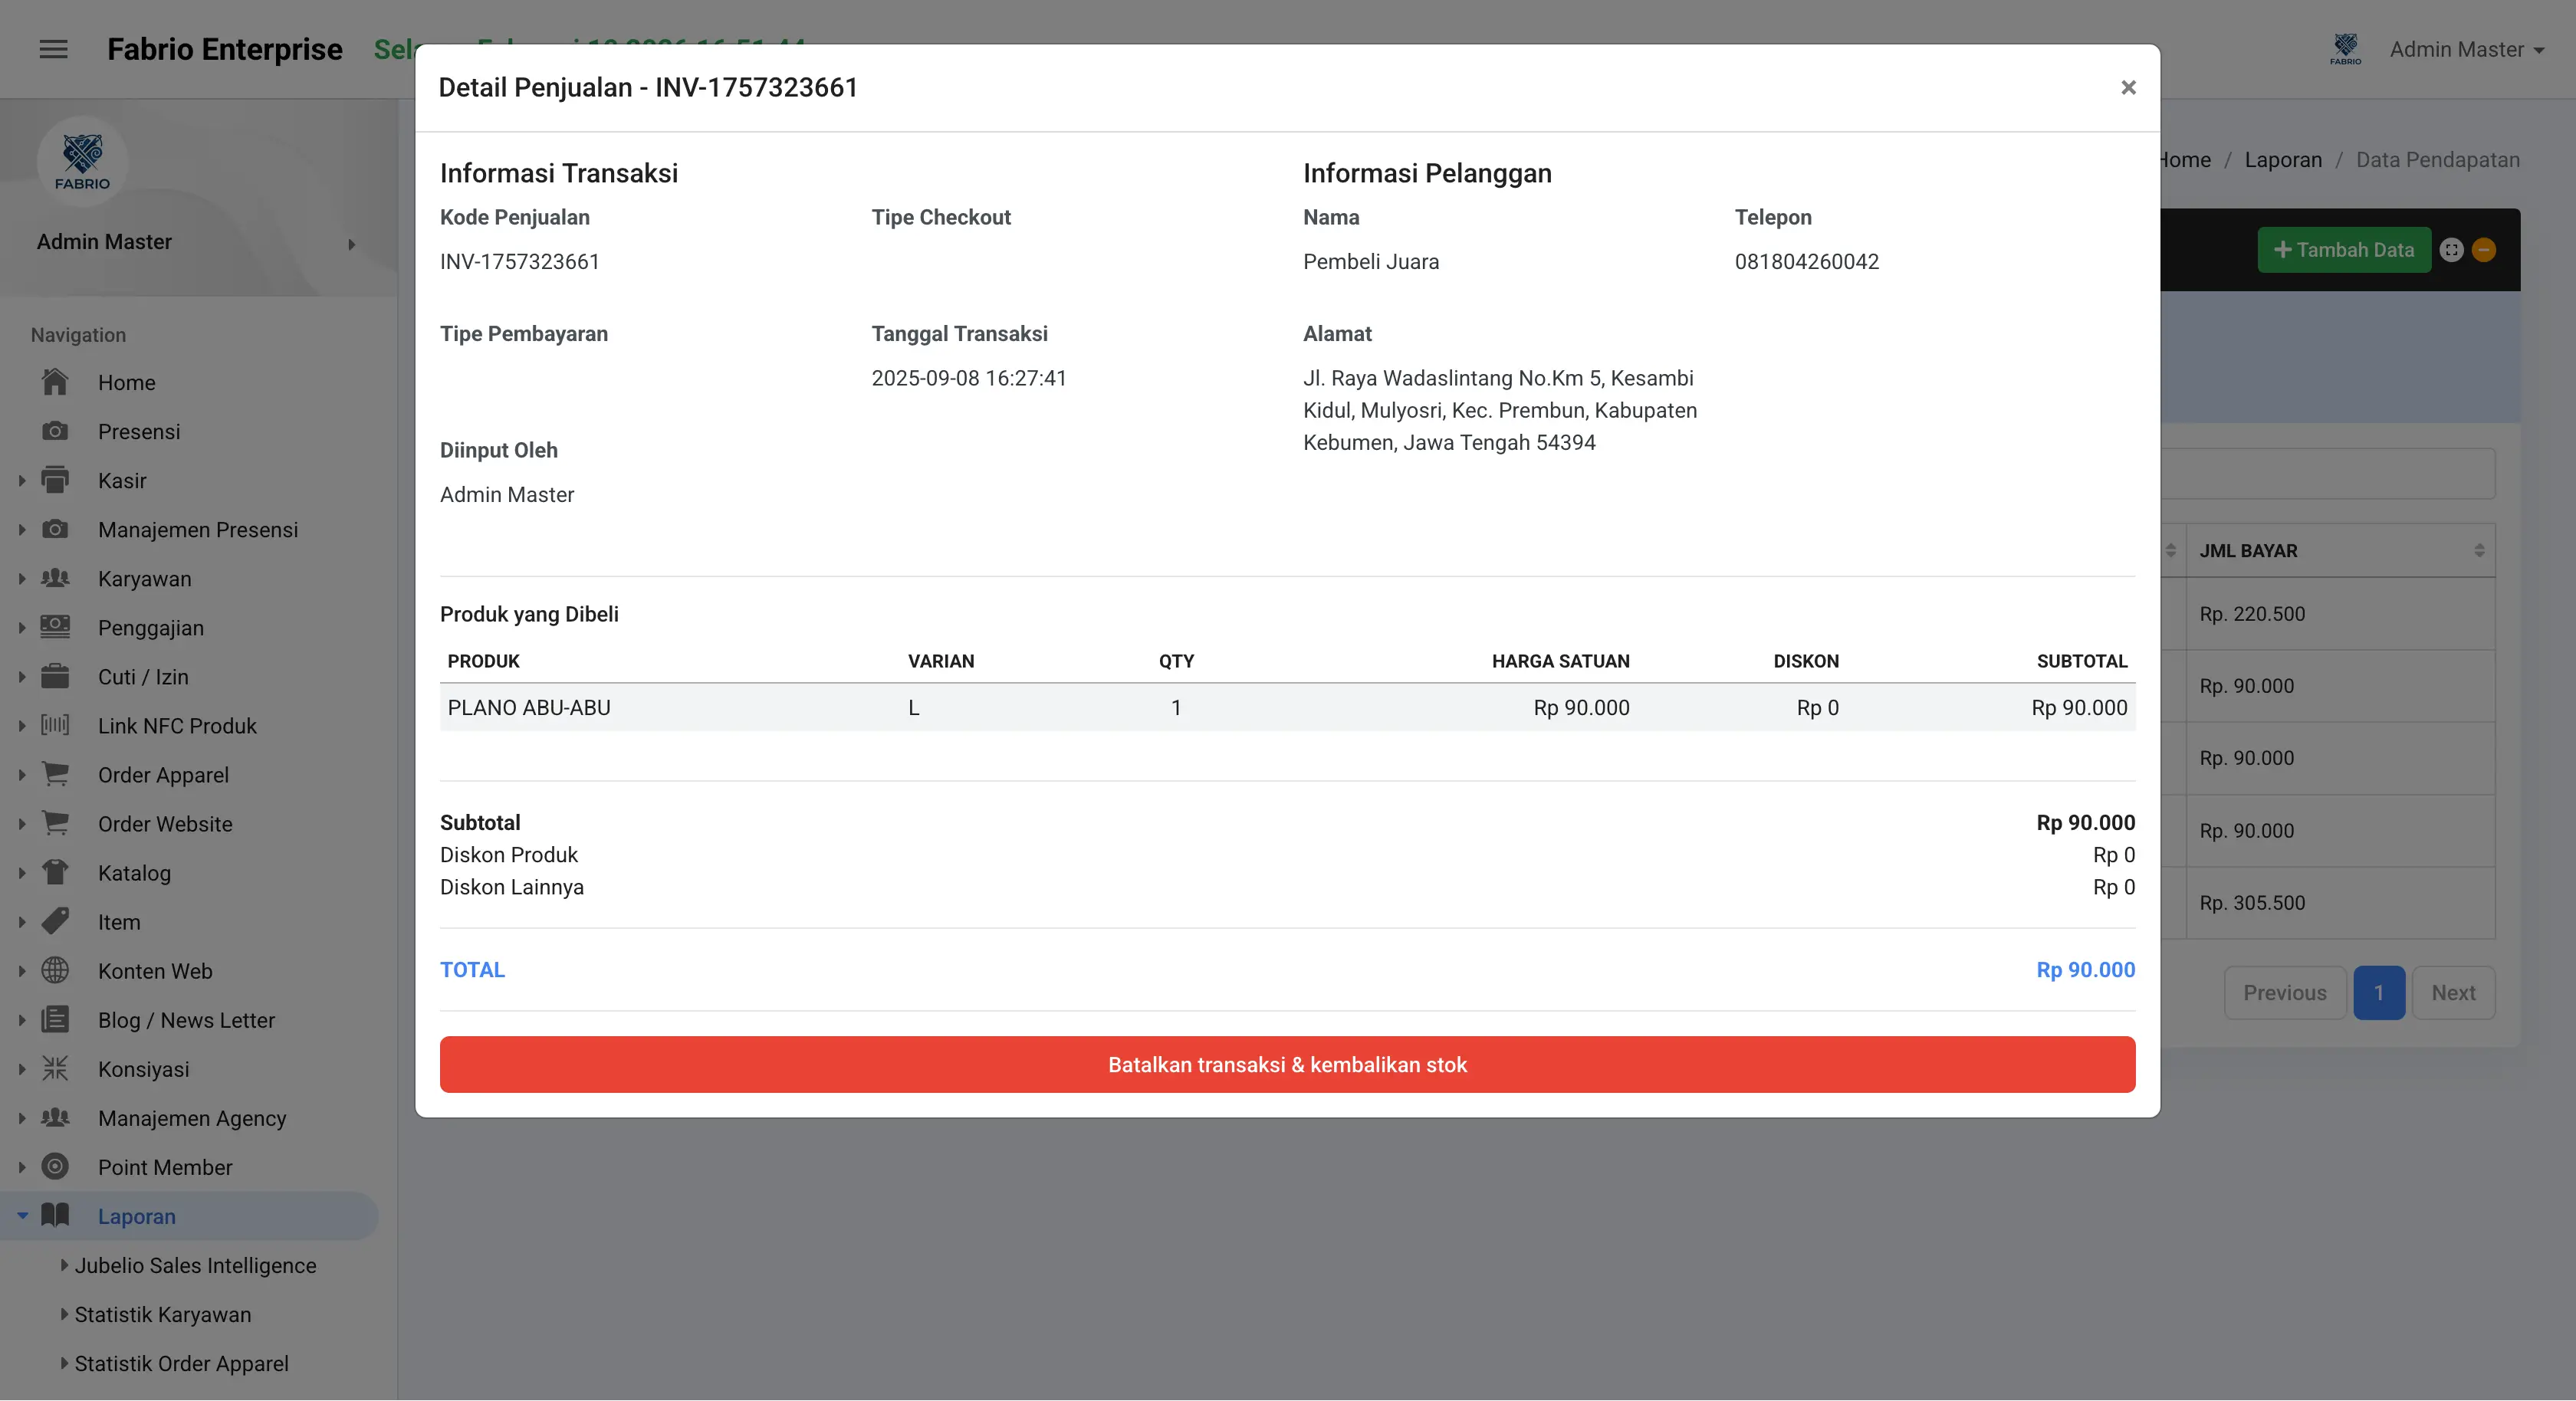Click the Karyawan people icon

pos(55,578)
